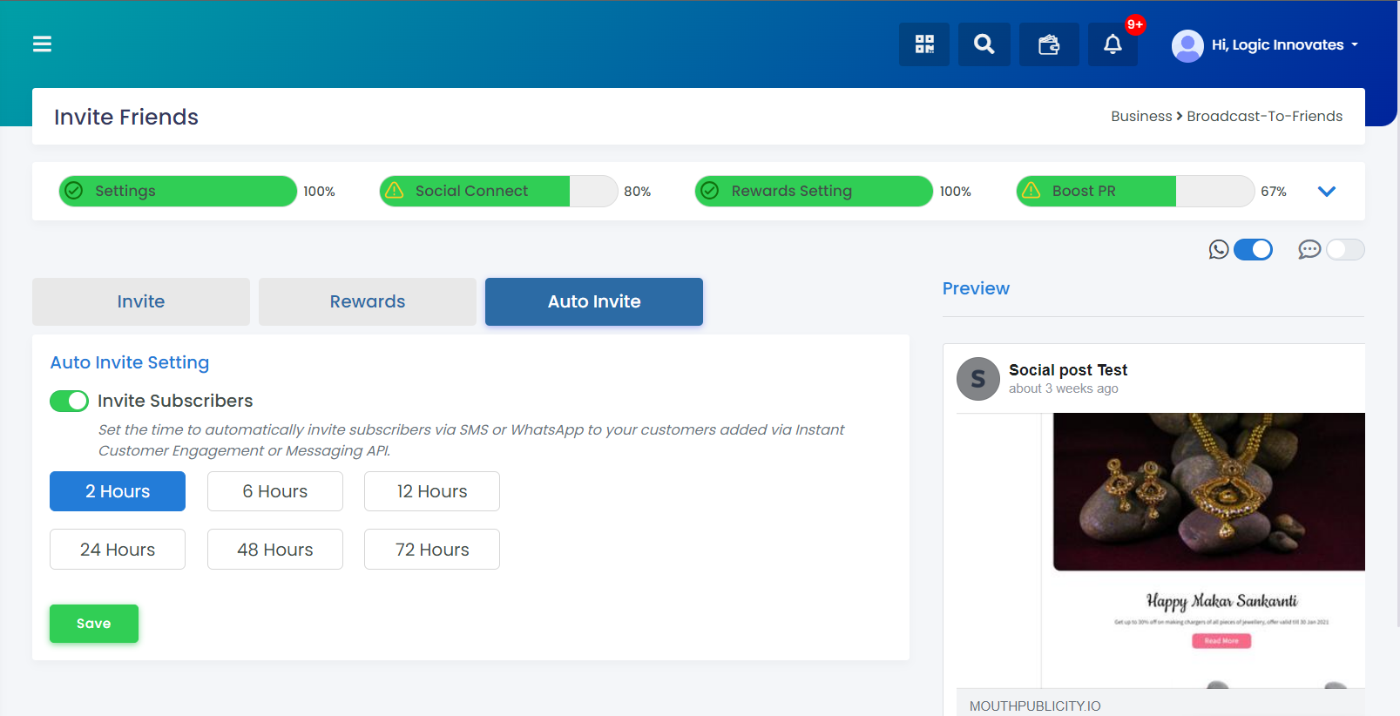Click the Happy Makar Sankranti caption

tap(1221, 601)
